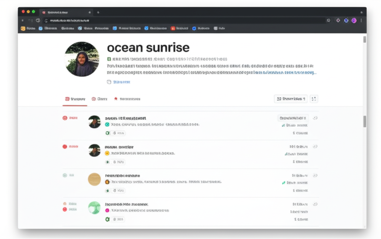Click the browser reload icon
Viewport: 381px width, 239px height.
click(x=37, y=21)
